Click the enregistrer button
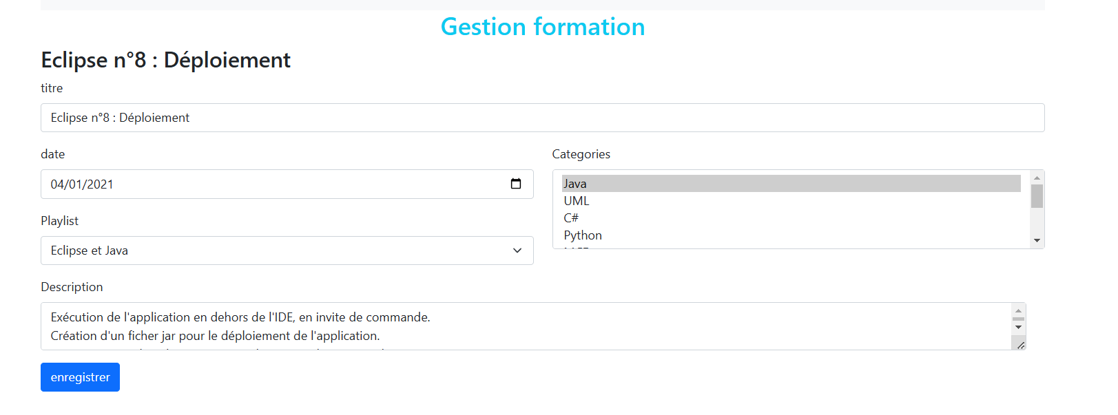Viewport: 1118px width, 415px height. (80, 377)
